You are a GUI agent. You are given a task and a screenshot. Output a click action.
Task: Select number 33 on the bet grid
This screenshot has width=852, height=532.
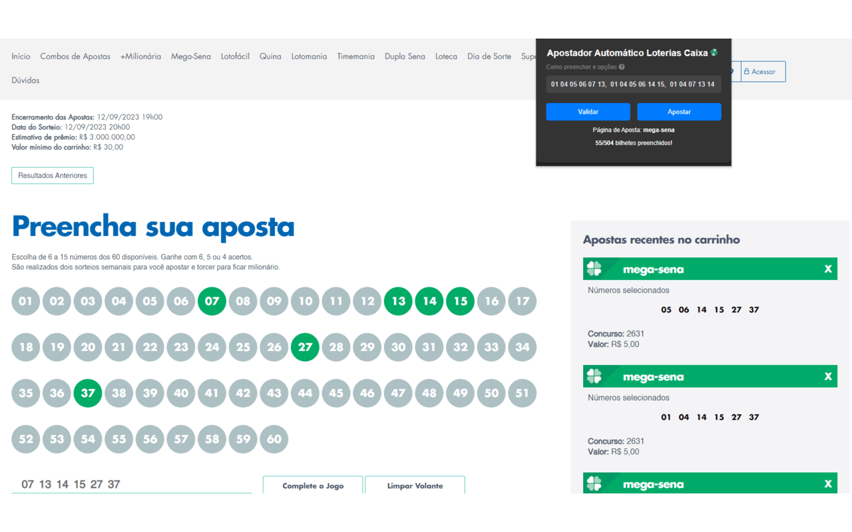[x=491, y=347]
